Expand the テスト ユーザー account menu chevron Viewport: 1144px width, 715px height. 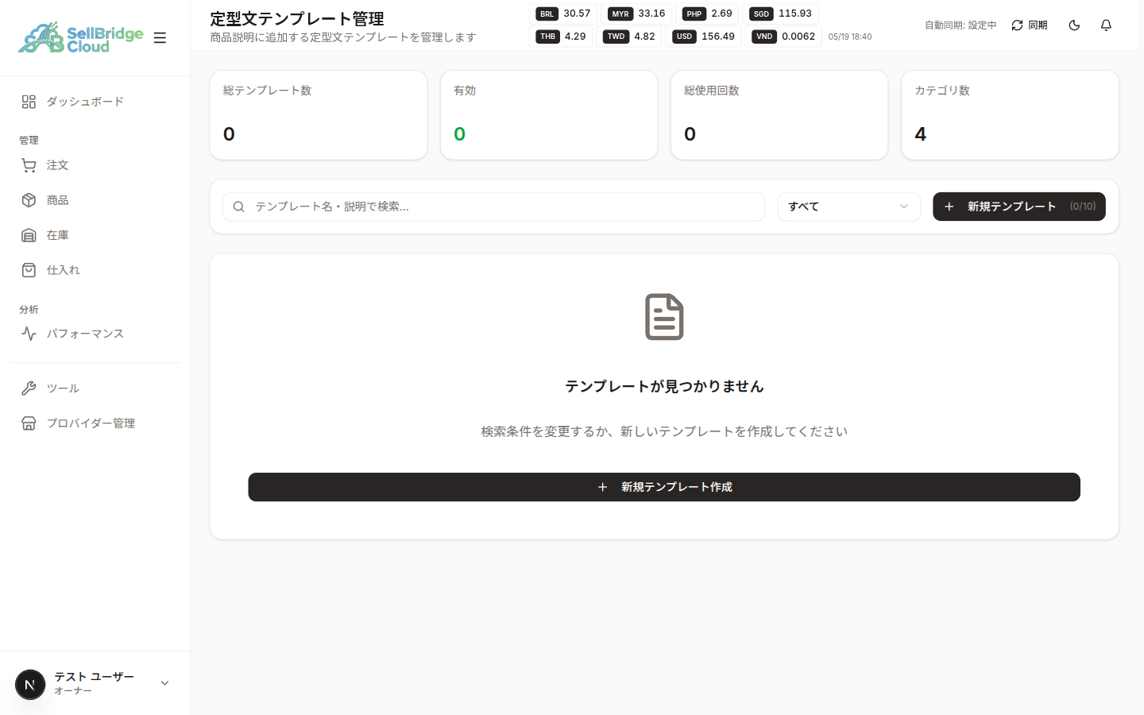pyautogui.click(x=164, y=683)
